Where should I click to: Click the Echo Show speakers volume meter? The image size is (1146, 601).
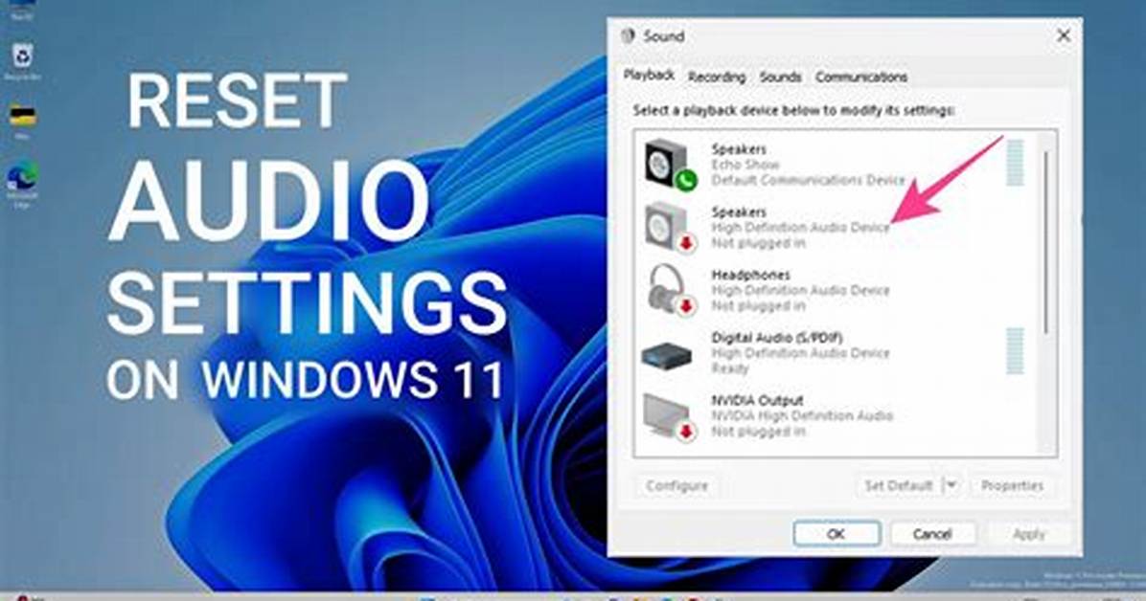pyautogui.click(x=1015, y=163)
